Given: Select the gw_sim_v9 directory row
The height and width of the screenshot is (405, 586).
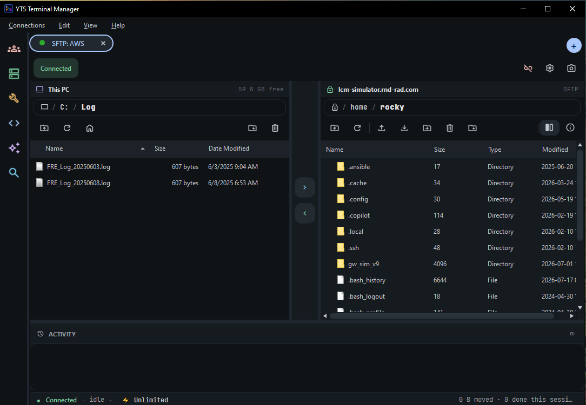Looking at the screenshot, I should (x=450, y=264).
